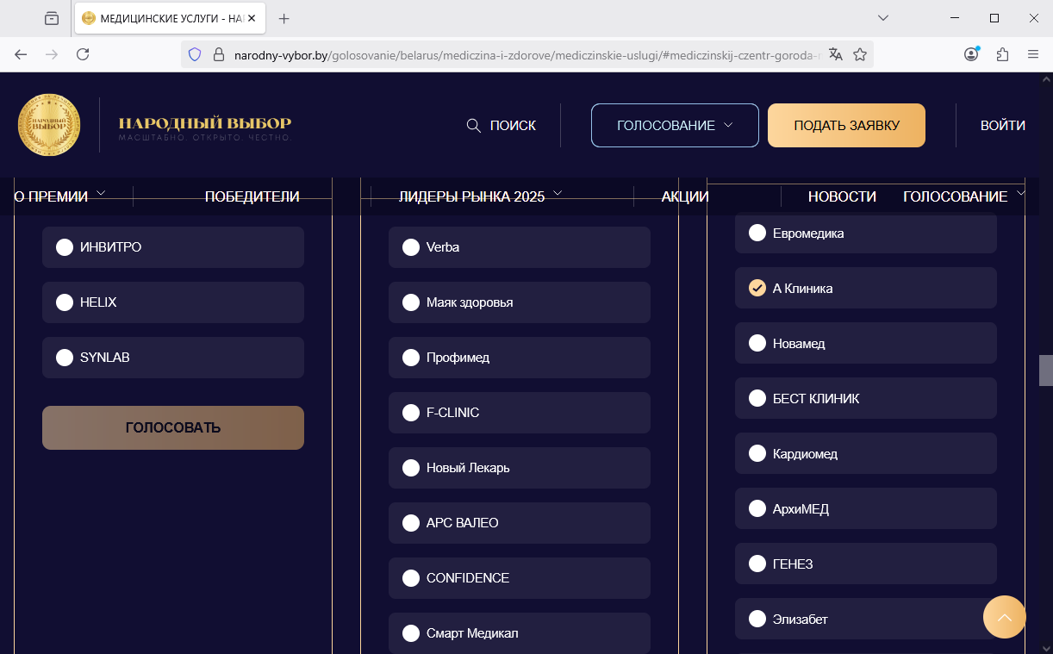
Task: Bookmark this page with the star icon
Action: click(860, 54)
